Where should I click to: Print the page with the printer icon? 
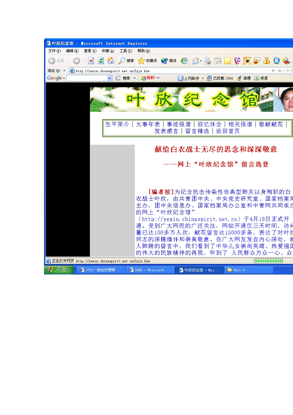click(x=208, y=61)
